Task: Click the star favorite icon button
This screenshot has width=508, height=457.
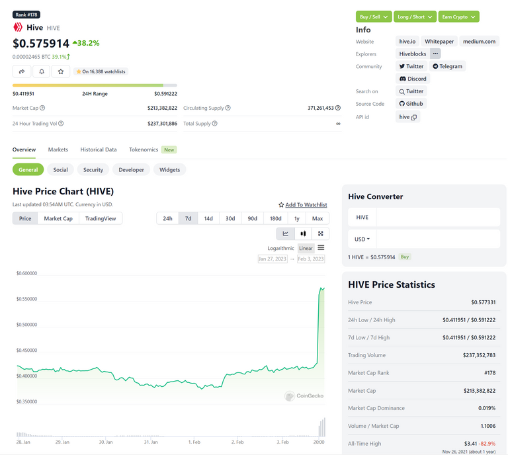Action: click(x=61, y=71)
